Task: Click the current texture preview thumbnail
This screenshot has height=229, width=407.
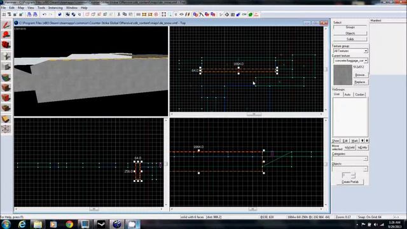Action: [x=343, y=75]
